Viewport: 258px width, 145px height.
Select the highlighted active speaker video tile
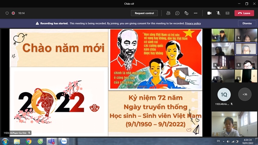[x=246, y=49]
